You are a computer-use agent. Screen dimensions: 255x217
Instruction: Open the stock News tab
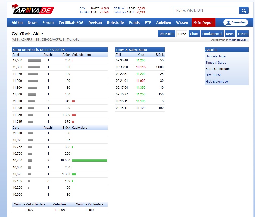230,34
